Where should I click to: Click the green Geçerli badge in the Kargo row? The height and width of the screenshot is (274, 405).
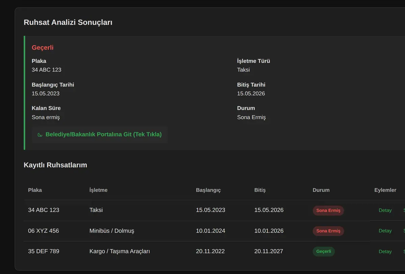click(x=324, y=251)
